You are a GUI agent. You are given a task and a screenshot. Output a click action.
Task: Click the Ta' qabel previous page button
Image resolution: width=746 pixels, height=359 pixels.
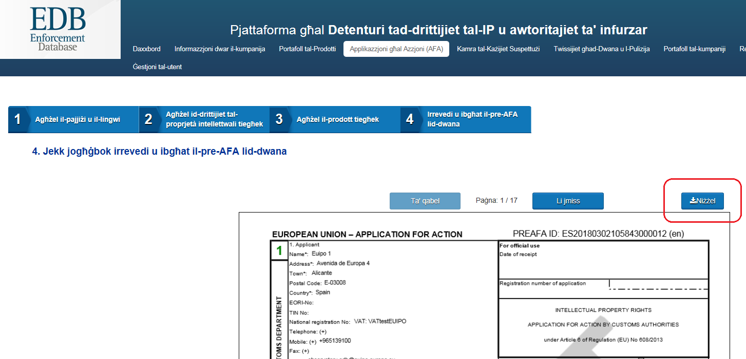click(x=425, y=201)
